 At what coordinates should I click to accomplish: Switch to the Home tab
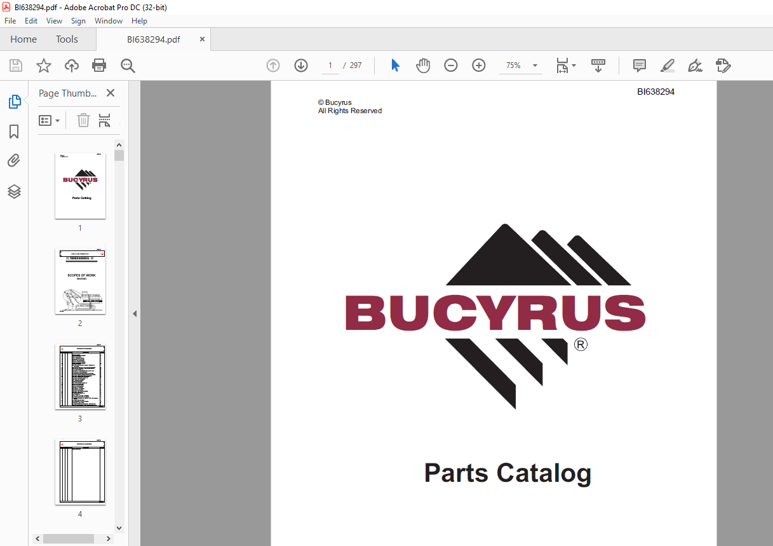24,39
